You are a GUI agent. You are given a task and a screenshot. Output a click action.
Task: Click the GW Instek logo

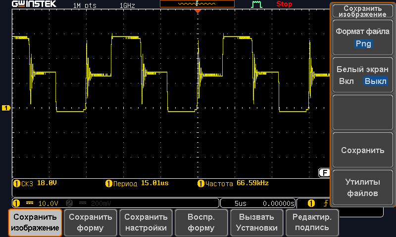34,4
